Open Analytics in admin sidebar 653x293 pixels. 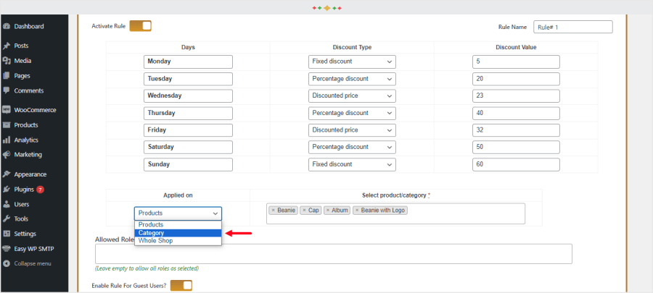coord(26,140)
